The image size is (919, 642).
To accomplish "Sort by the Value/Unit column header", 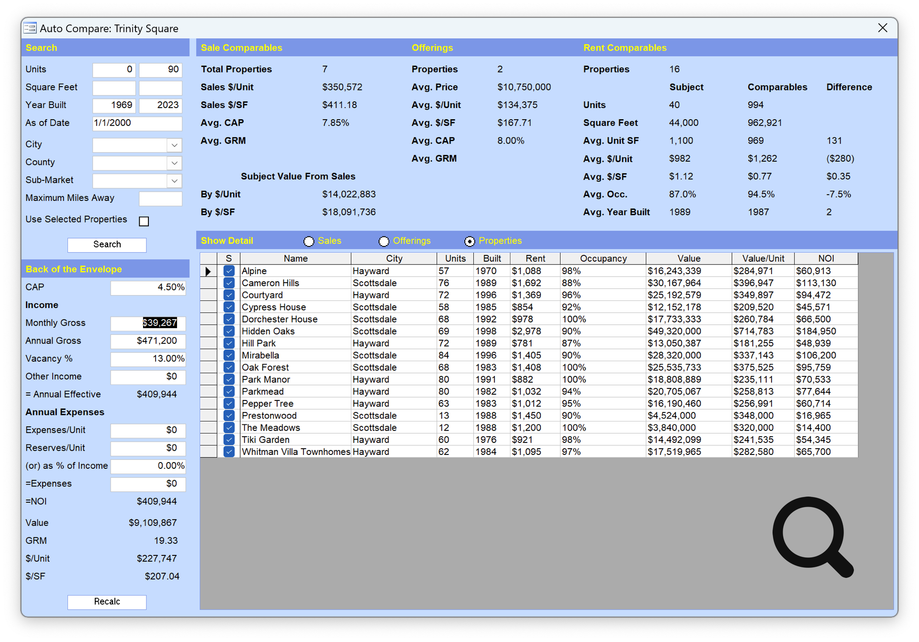I will [x=763, y=258].
